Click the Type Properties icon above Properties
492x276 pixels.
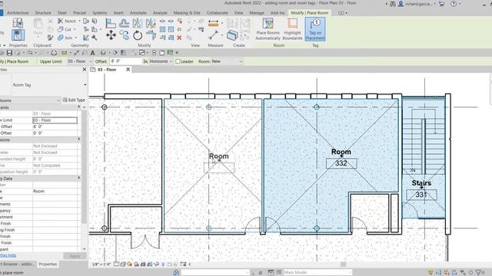pyautogui.click(x=18, y=22)
